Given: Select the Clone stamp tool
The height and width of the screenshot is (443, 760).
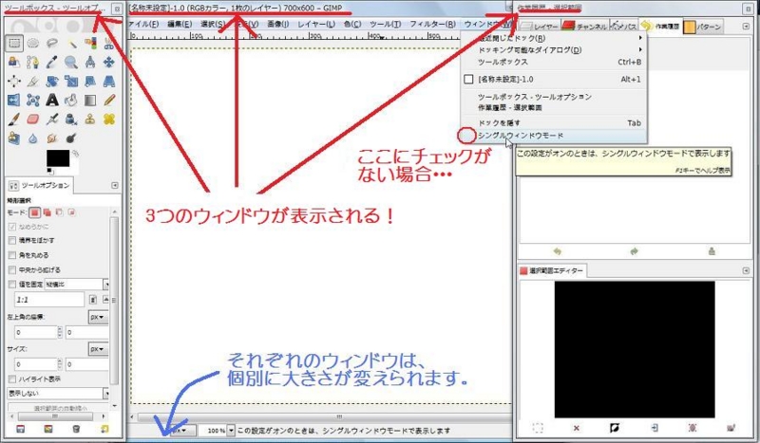Looking at the screenshot, I should click(x=90, y=120).
